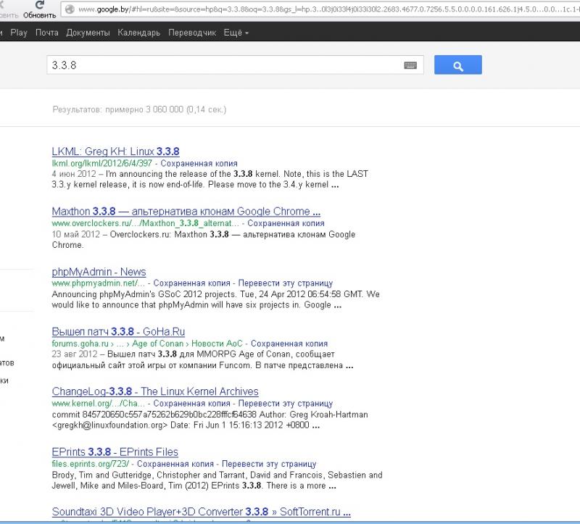Click snippet date 4 июн 2012
The image size is (580, 524).
(x=74, y=174)
